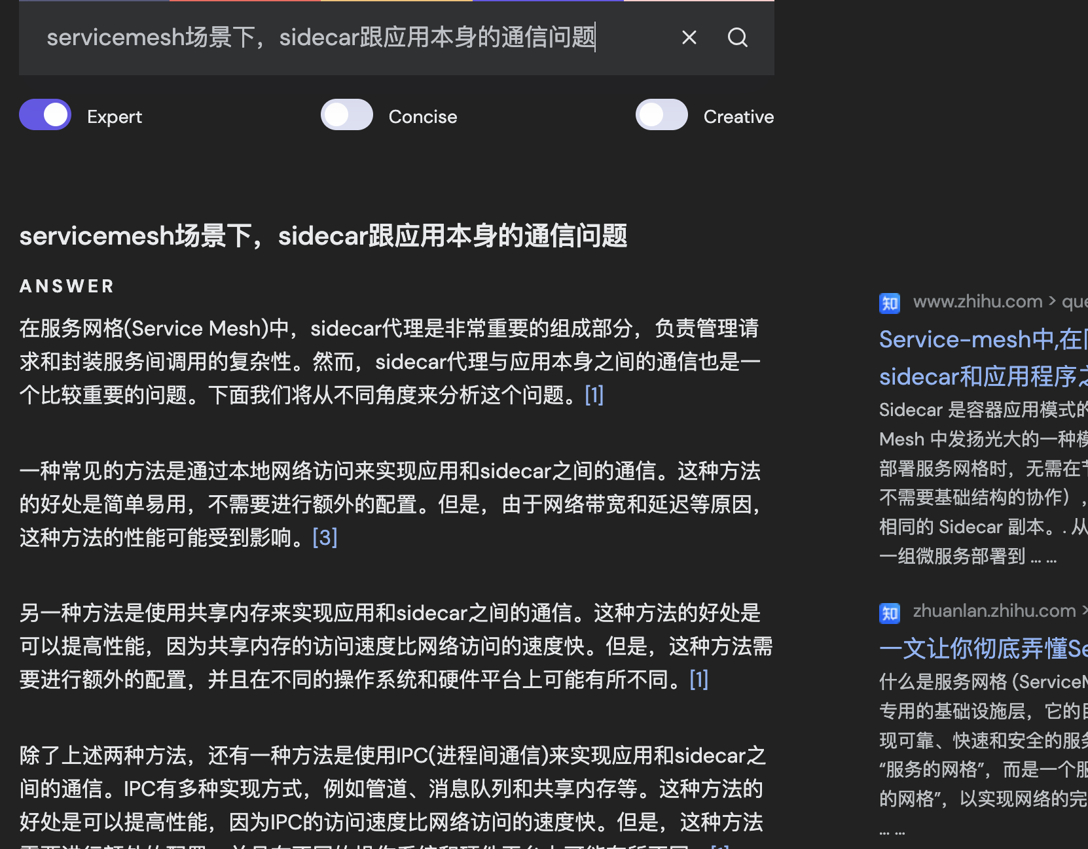Enable the Creative mode toggle
The image size is (1088, 849).
[x=662, y=115]
